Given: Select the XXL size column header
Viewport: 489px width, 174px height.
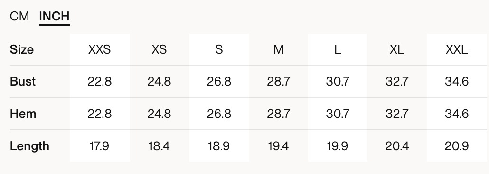Looking at the screenshot, I should click(x=457, y=49).
